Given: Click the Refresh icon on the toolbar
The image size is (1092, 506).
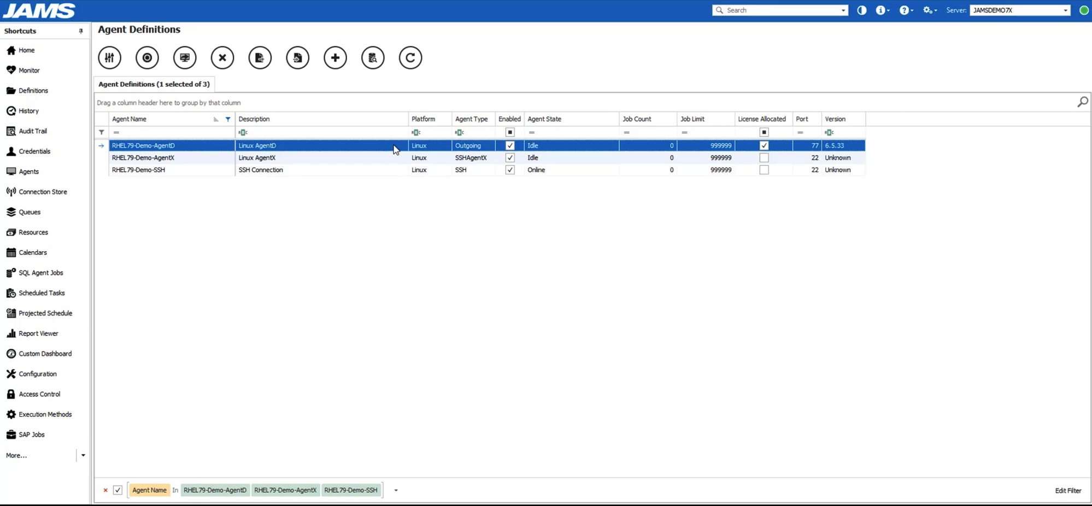Looking at the screenshot, I should click(410, 57).
